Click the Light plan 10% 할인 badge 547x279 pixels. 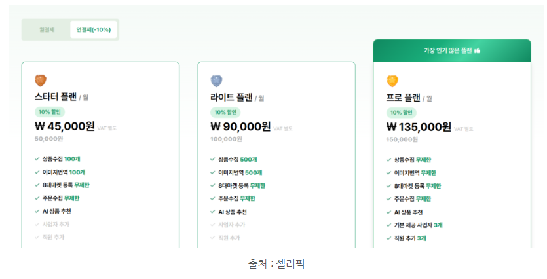pyautogui.click(x=225, y=112)
